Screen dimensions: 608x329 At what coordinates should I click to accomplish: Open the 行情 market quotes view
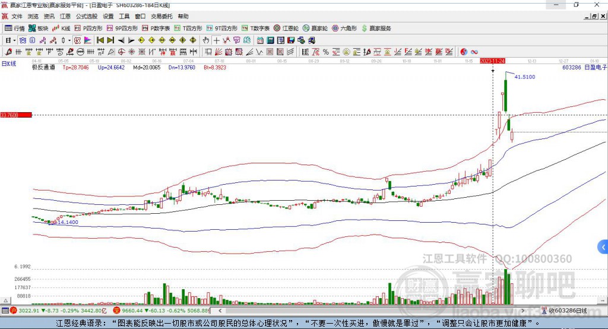tap(14, 29)
